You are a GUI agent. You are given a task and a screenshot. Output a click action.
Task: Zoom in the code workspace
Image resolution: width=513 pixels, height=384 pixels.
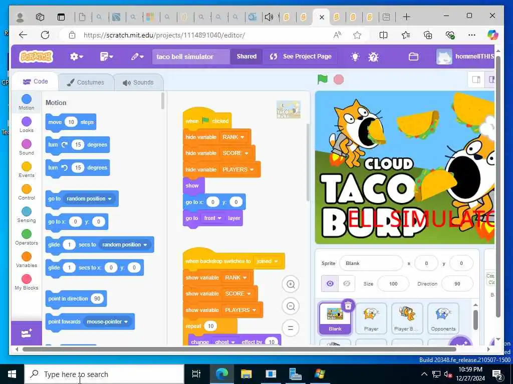click(x=291, y=284)
